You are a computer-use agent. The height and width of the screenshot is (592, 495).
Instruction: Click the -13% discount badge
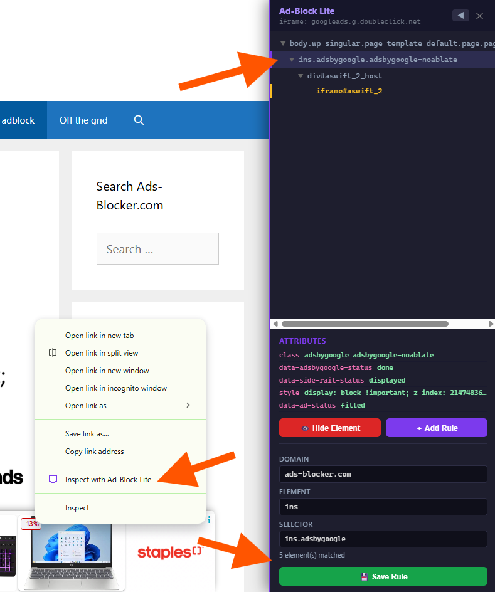coord(30,524)
